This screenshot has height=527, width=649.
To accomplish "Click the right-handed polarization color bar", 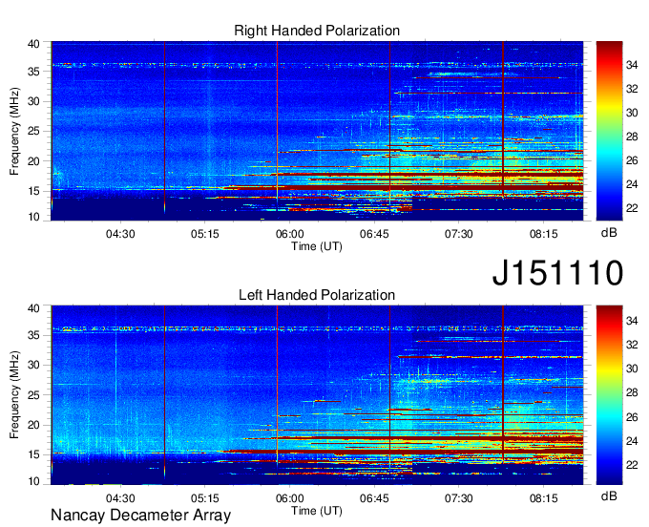I will (x=609, y=131).
